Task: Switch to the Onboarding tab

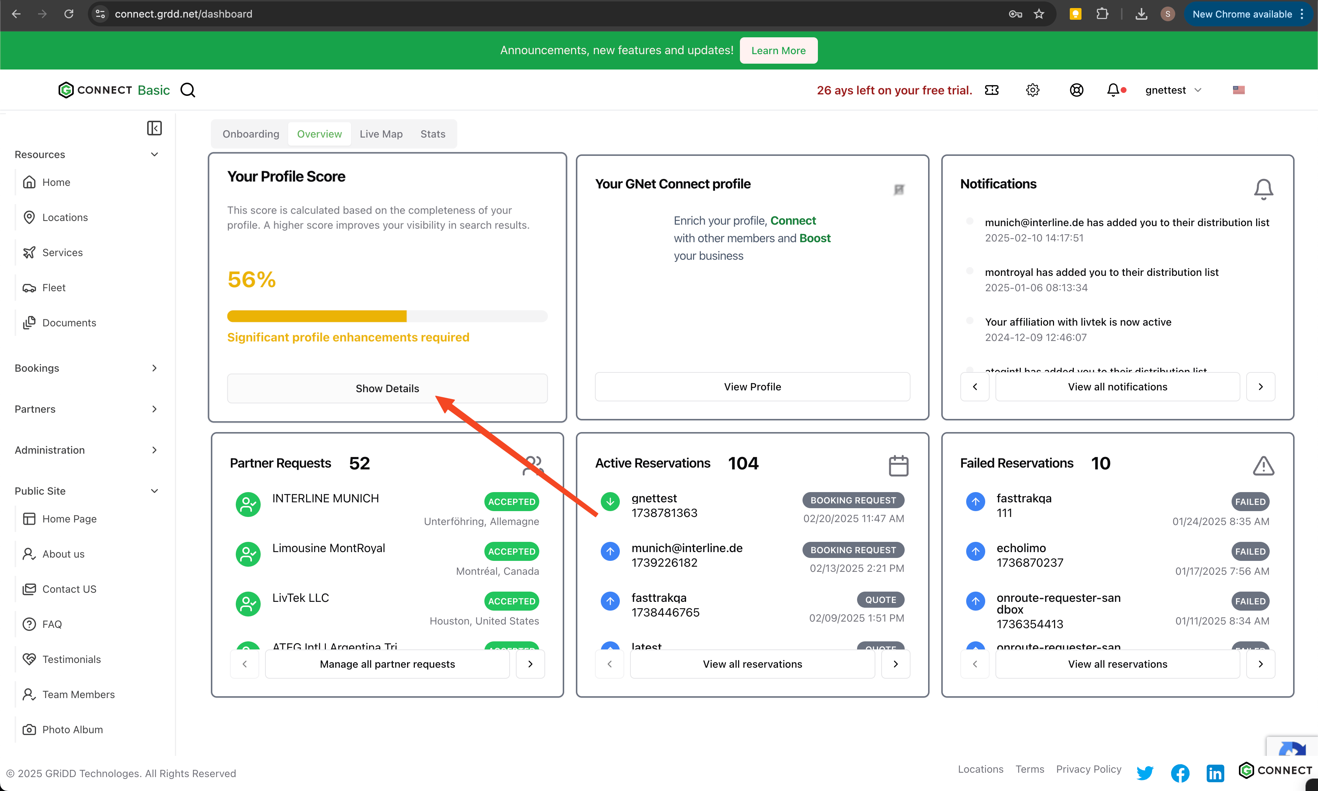Action: pyautogui.click(x=251, y=134)
